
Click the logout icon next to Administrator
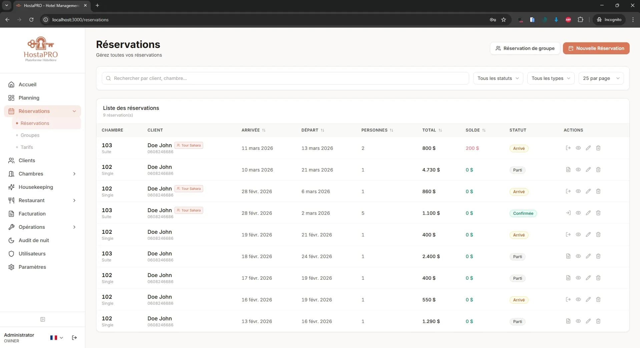pyautogui.click(x=74, y=338)
